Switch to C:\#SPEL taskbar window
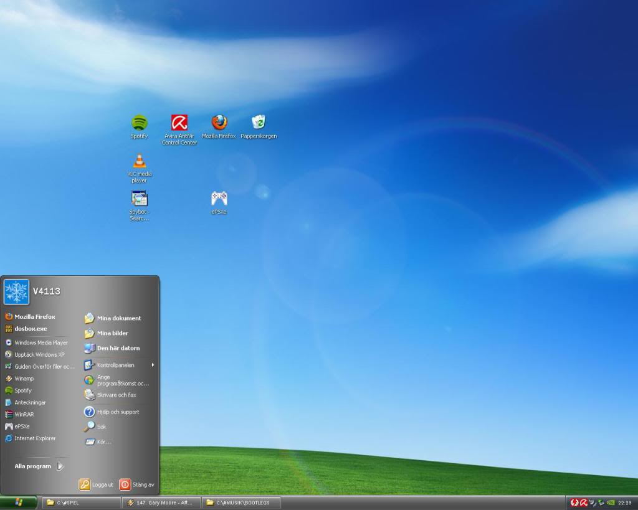 click(81, 503)
